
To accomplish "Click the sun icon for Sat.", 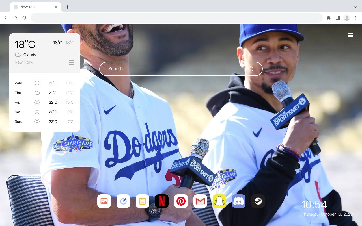I will [x=37, y=112].
